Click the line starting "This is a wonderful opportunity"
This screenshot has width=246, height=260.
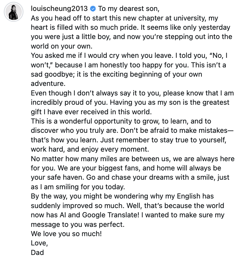pyautogui.click(x=121, y=121)
